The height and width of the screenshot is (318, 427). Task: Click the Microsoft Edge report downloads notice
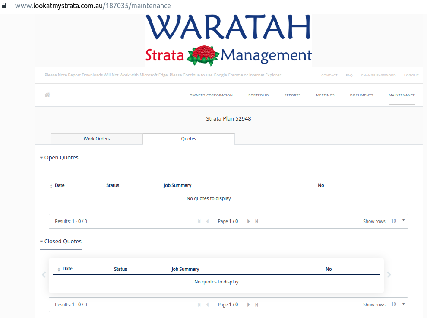pyautogui.click(x=163, y=75)
